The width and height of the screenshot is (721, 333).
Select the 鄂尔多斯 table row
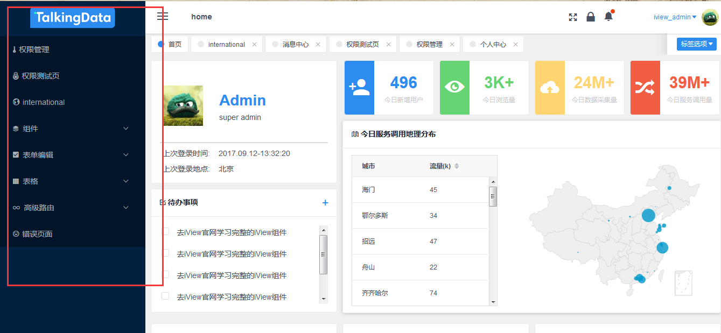(420, 216)
